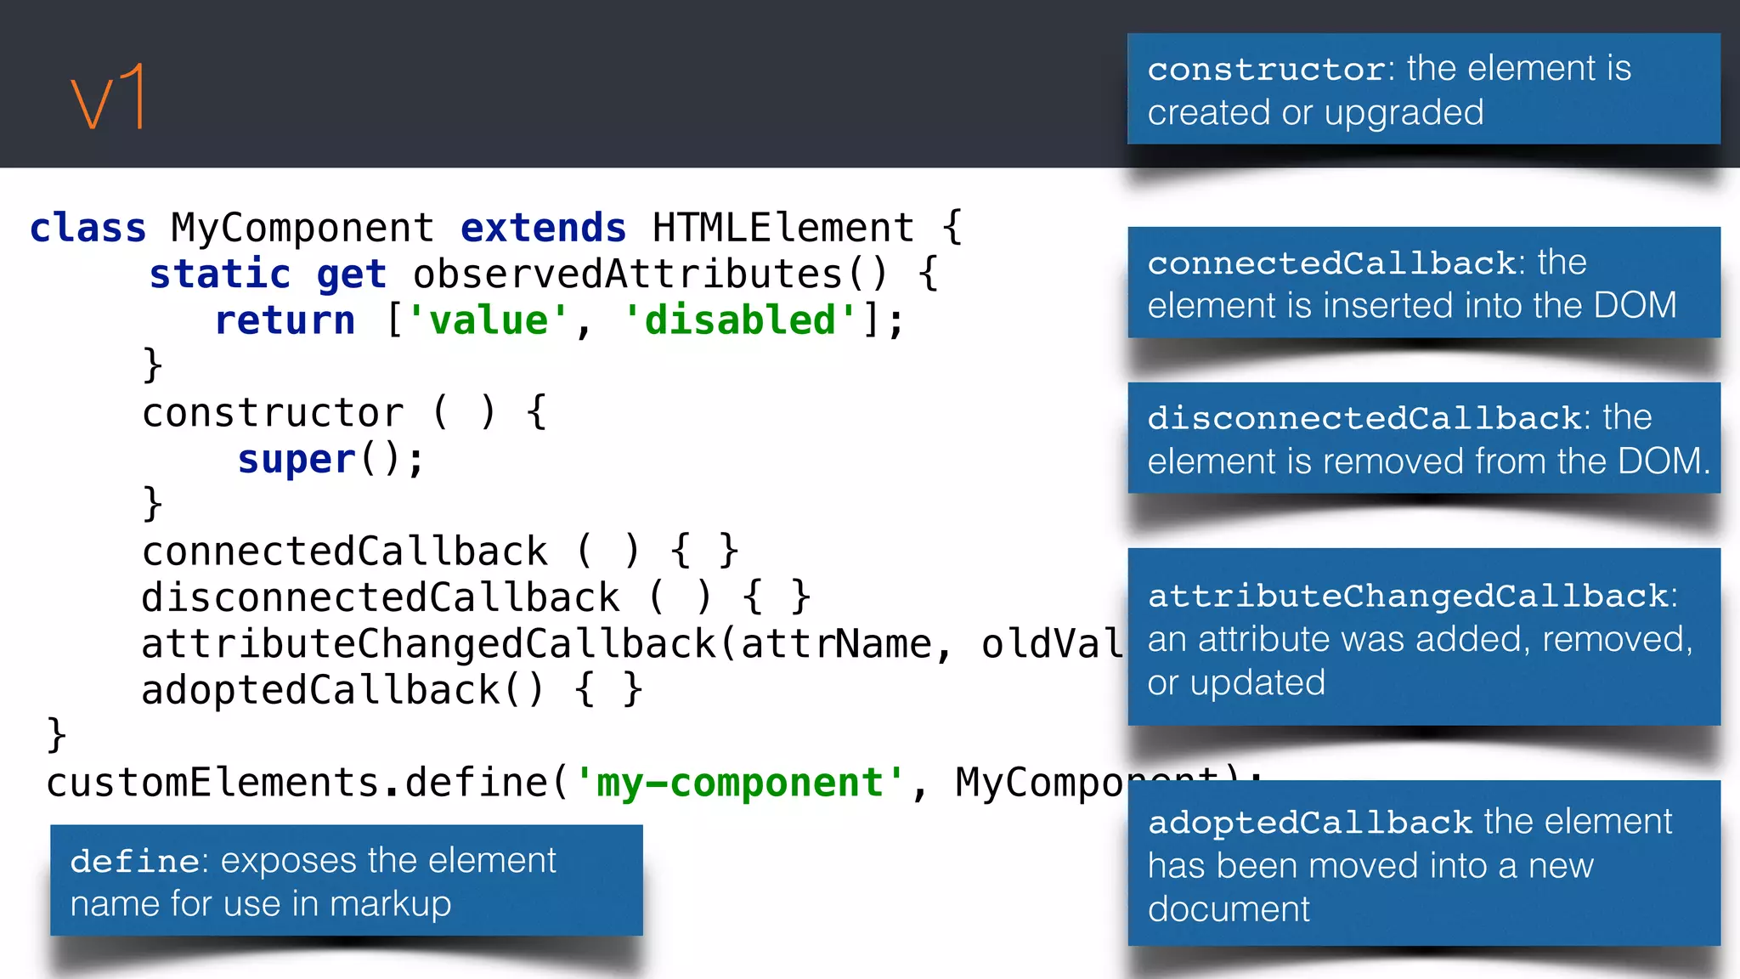Click the orange v1 title text
This screenshot has width=1740, height=979.
109,99
